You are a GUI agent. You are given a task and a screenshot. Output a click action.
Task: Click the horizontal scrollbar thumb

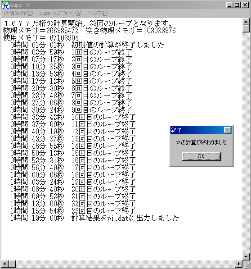tap(12, 264)
